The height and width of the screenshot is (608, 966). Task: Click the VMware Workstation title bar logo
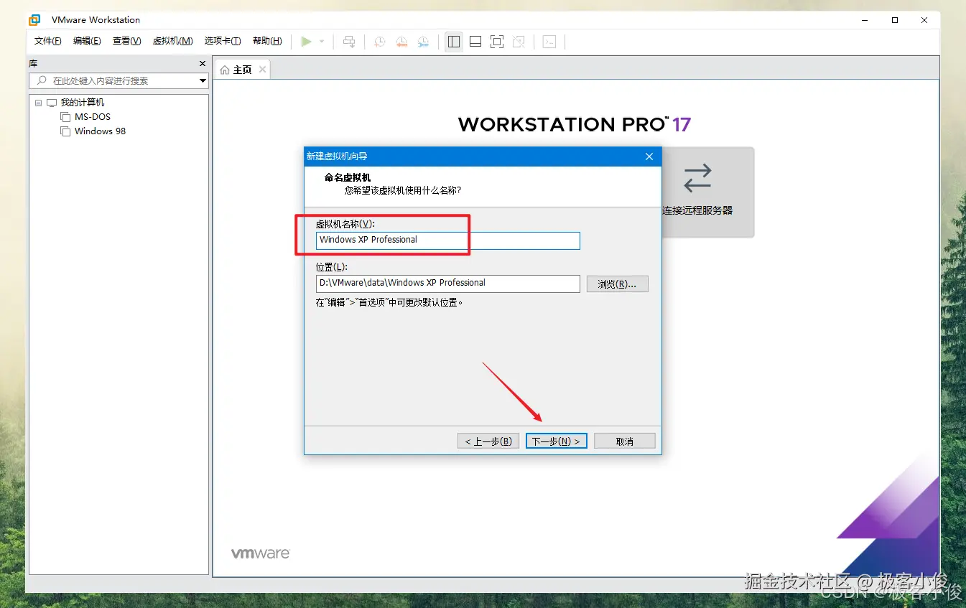[34, 20]
